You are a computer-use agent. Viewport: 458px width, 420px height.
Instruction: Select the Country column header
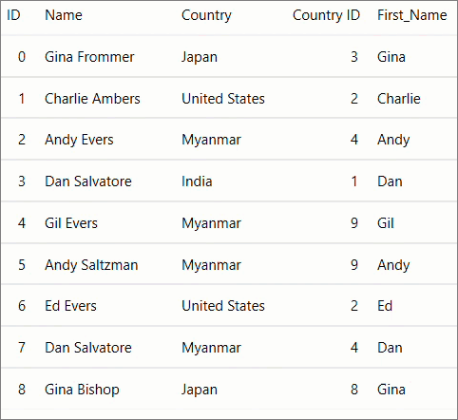point(206,16)
